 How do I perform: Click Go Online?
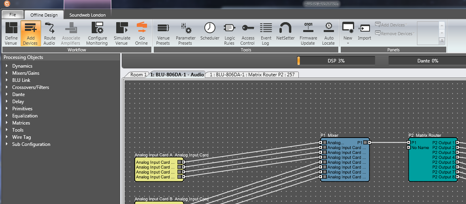coord(142,34)
